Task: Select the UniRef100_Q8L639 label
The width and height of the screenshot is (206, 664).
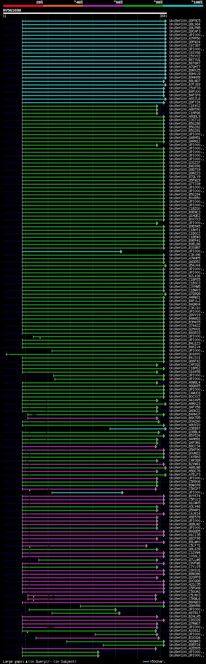Action: pyautogui.click(x=185, y=549)
